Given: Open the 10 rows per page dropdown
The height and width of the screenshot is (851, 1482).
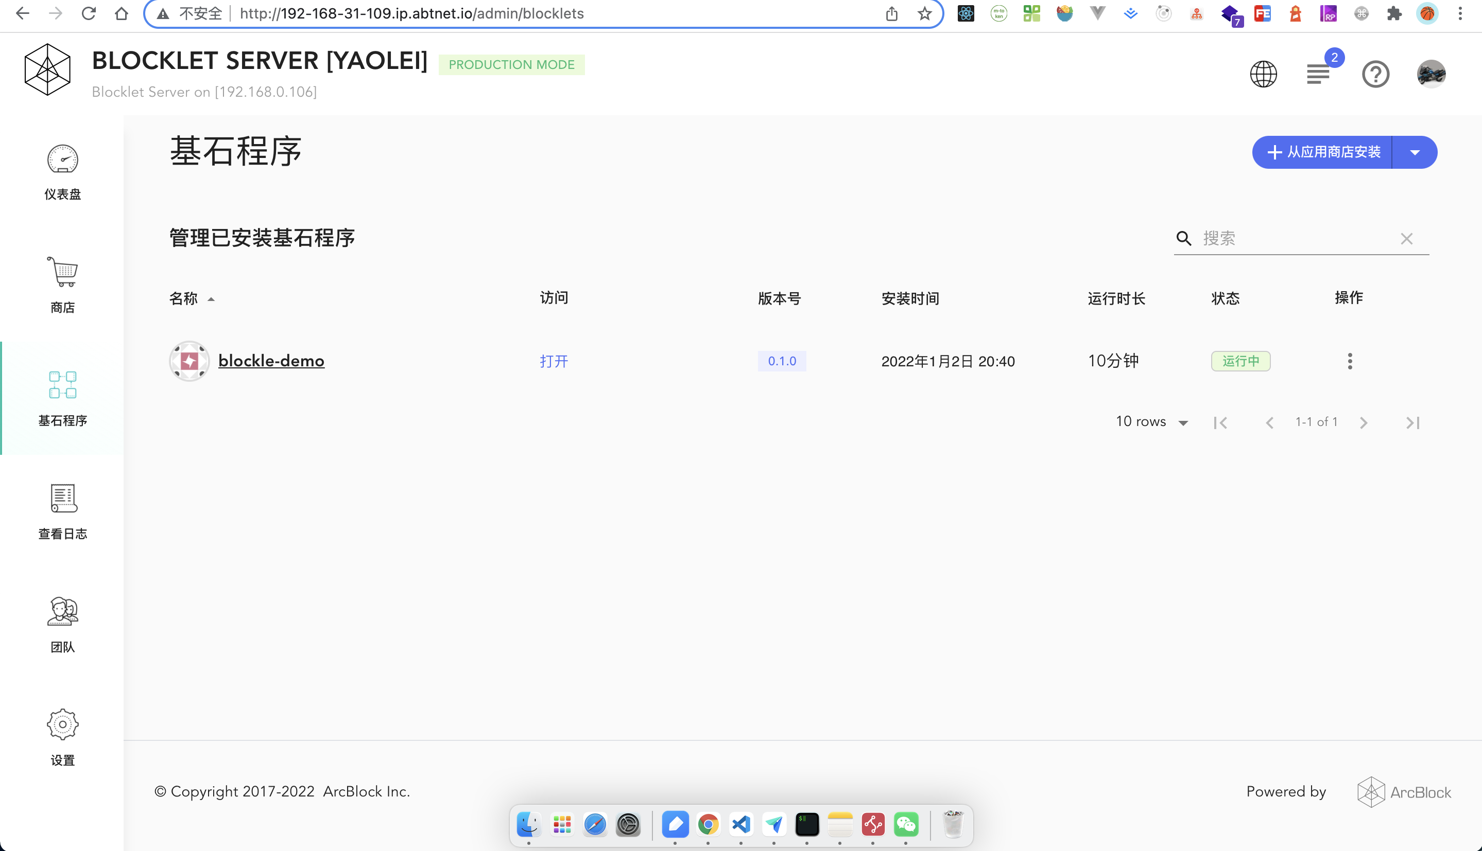Looking at the screenshot, I should pos(1151,422).
